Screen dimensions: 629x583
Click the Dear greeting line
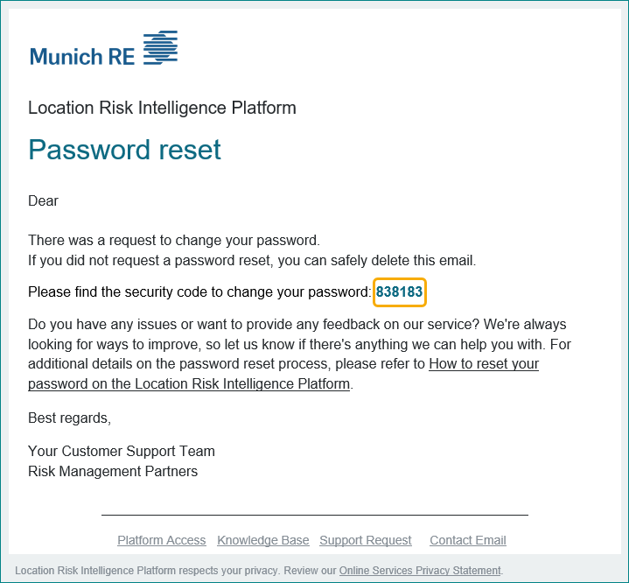click(x=44, y=200)
